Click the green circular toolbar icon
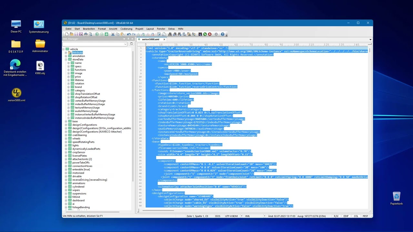This screenshot has width=413, height=232. [205, 34]
